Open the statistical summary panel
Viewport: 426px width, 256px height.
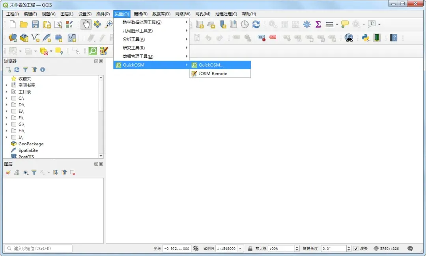coord(318,24)
